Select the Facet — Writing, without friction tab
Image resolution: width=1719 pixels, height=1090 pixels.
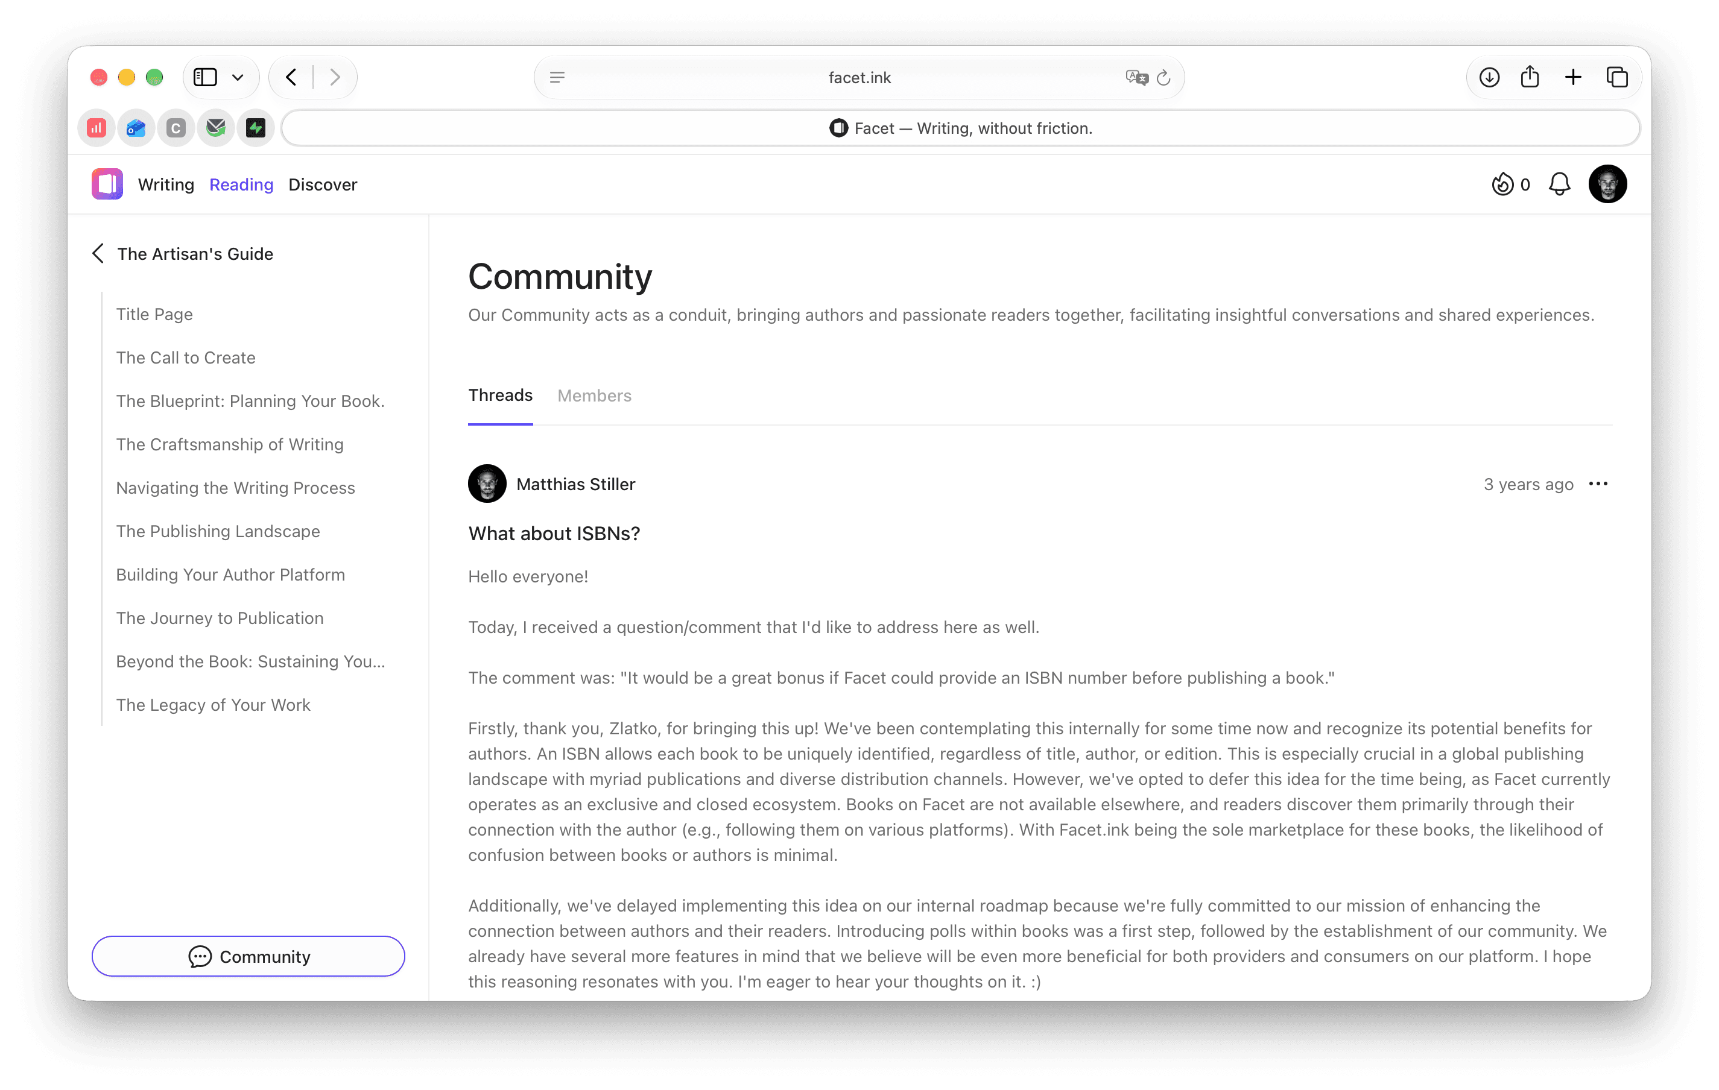click(x=960, y=128)
